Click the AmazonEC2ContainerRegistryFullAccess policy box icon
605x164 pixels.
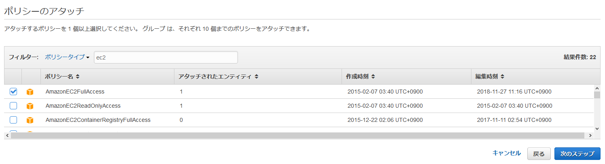pos(30,120)
